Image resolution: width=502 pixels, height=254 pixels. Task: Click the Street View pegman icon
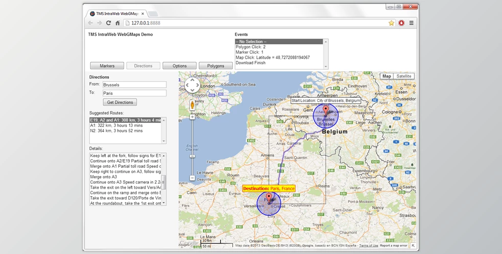pyautogui.click(x=193, y=105)
